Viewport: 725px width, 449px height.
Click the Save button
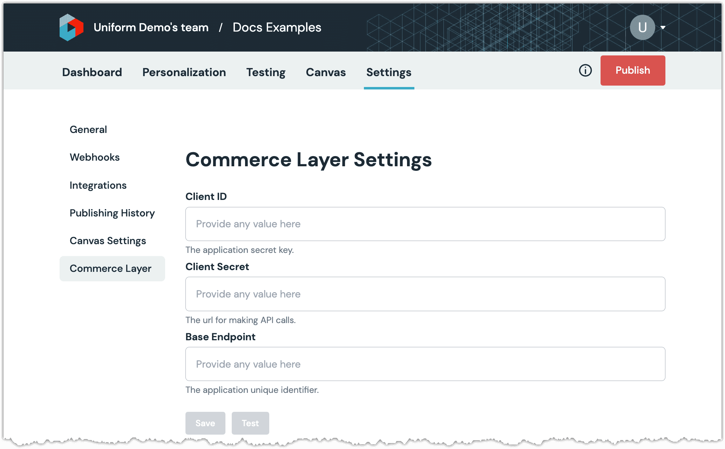point(205,423)
